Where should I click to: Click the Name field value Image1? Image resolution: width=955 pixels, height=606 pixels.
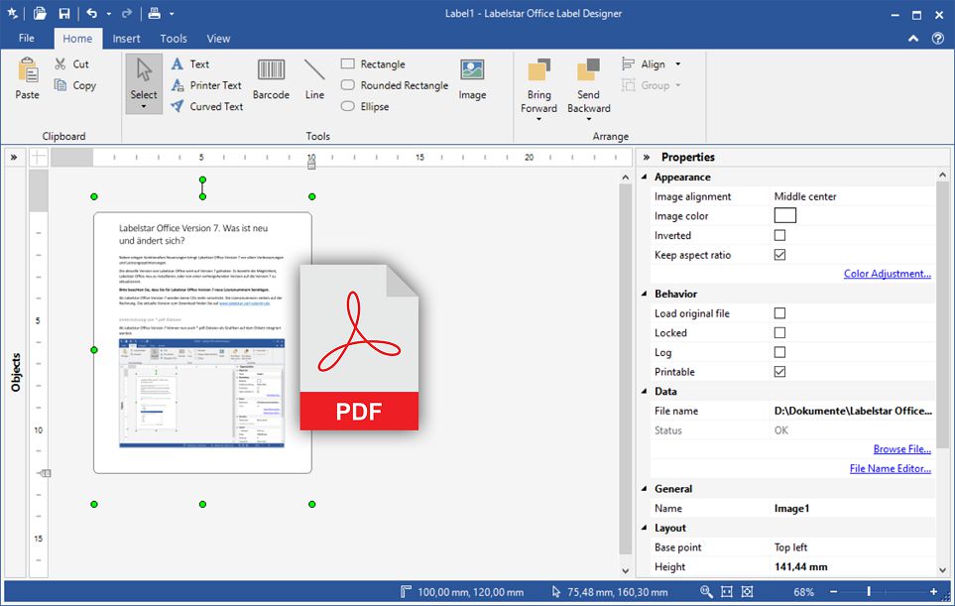click(x=791, y=508)
